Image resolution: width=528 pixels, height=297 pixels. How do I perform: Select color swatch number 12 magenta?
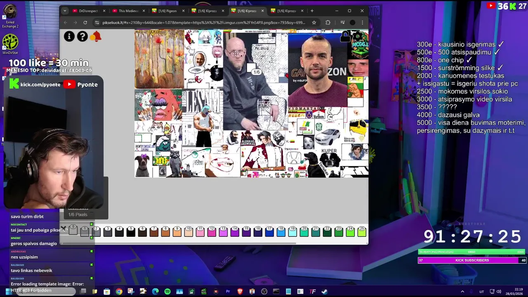212,232
